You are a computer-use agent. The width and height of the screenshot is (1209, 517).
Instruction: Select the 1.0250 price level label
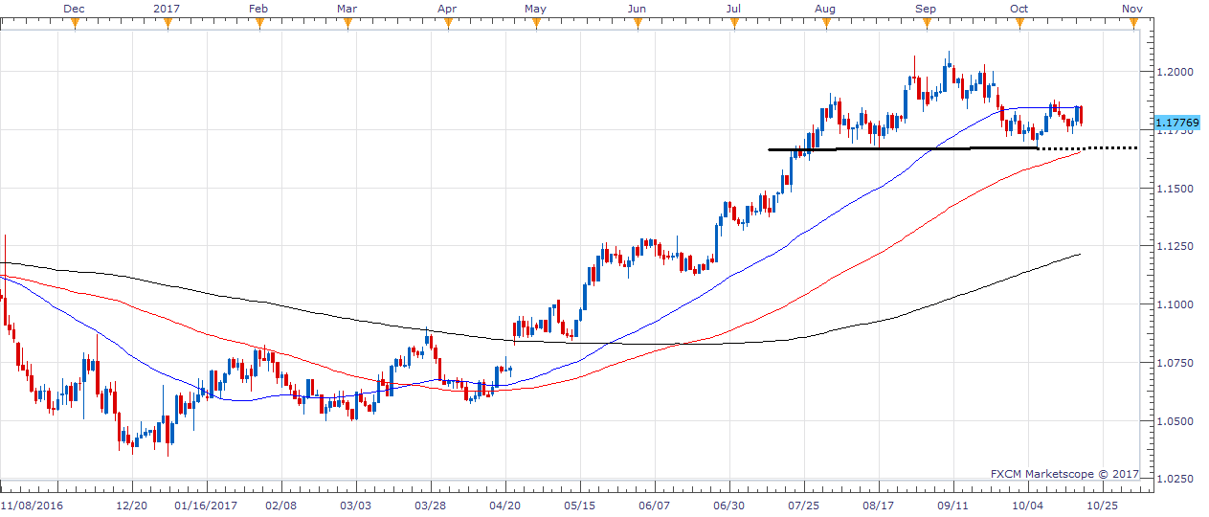tap(1175, 479)
